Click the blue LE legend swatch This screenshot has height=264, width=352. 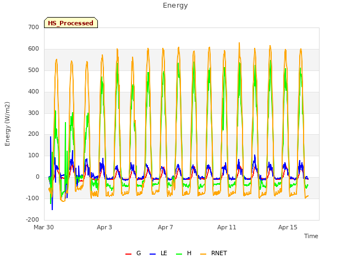pyautogui.click(x=152, y=254)
